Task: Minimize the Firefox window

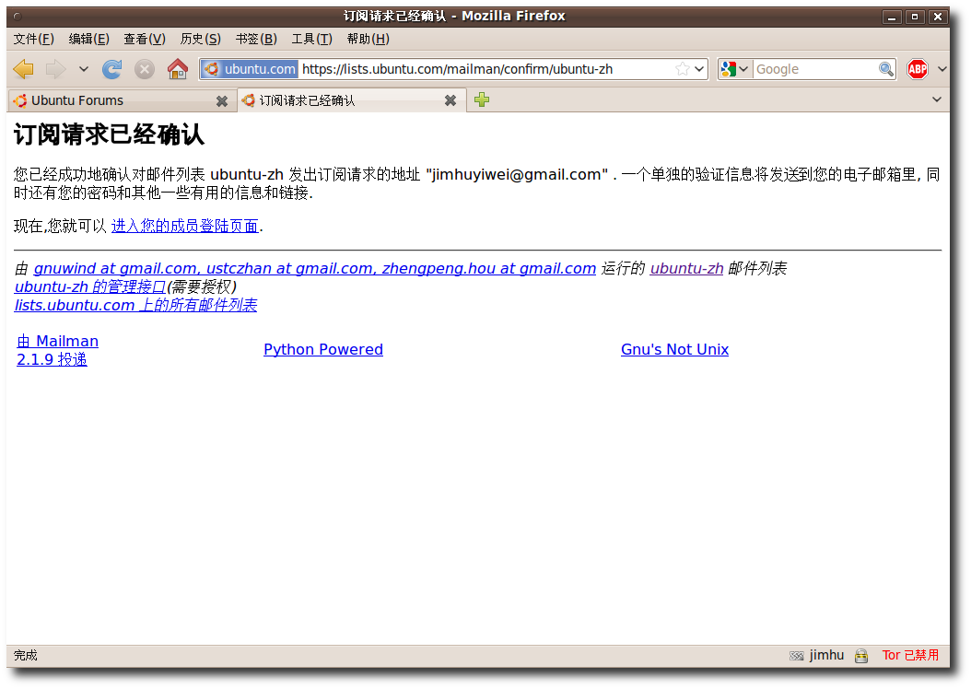Action: [x=892, y=17]
